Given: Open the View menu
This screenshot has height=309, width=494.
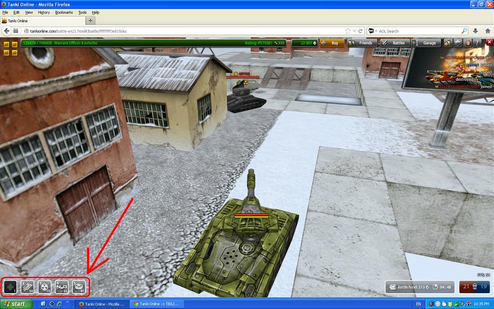Looking at the screenshot, I should 29,12.
